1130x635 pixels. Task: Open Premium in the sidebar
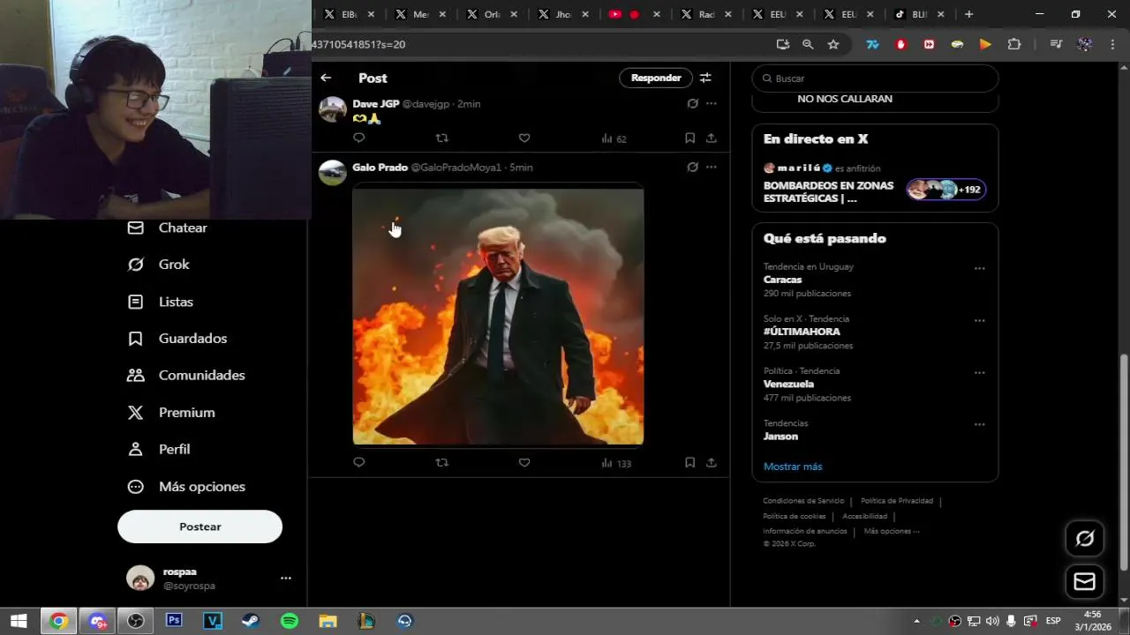click(171, 413)
